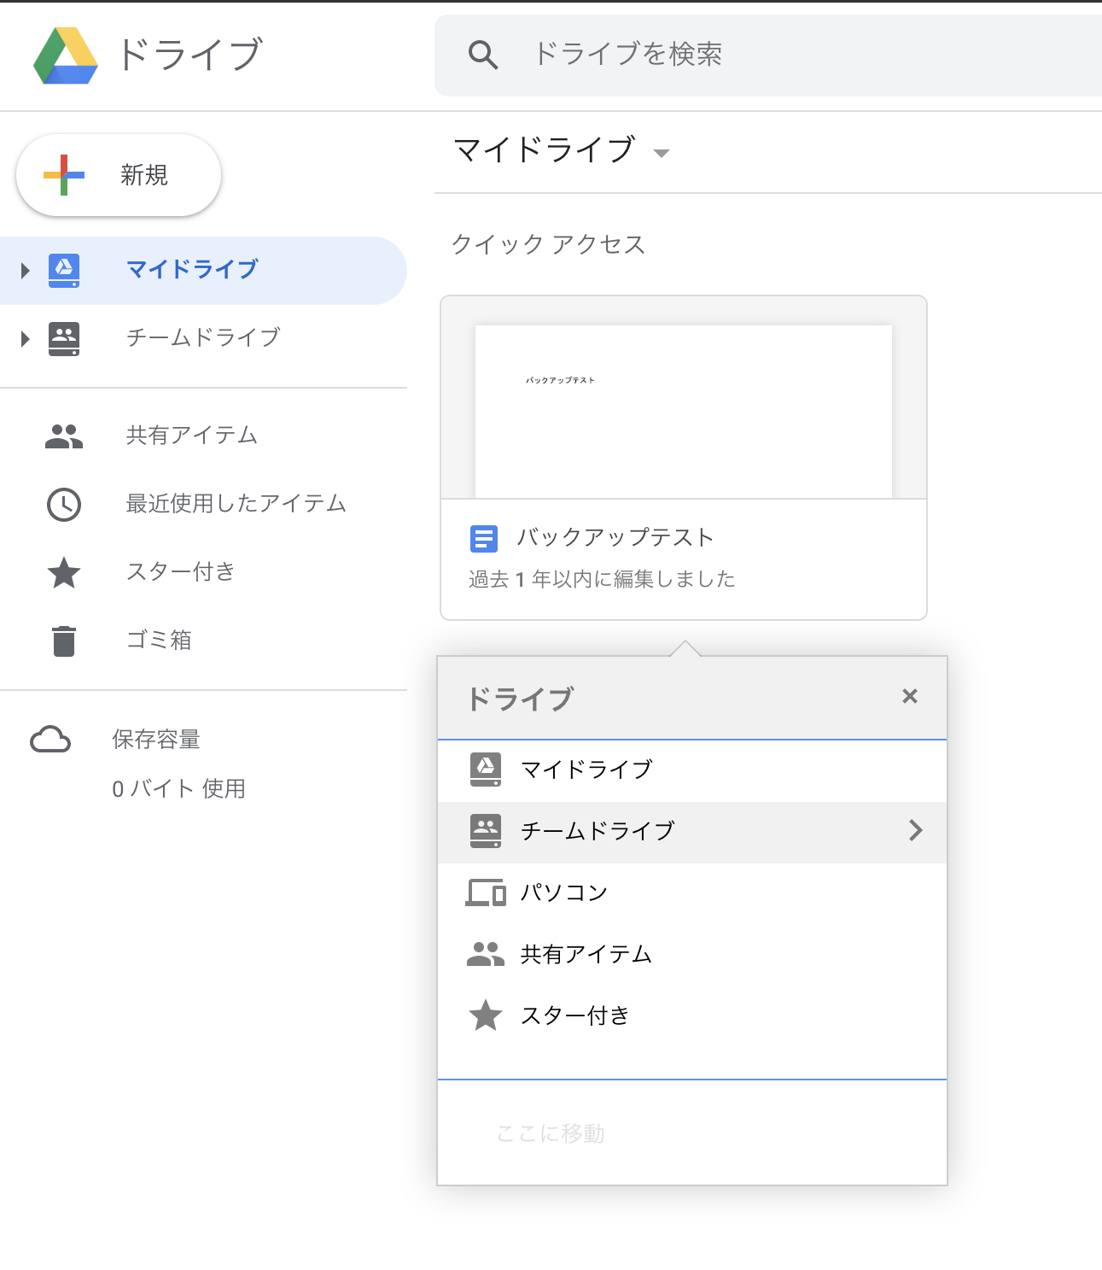Click the search magnifier icon
This screenshot has height=1270, width=1102.
pos(483,55)
